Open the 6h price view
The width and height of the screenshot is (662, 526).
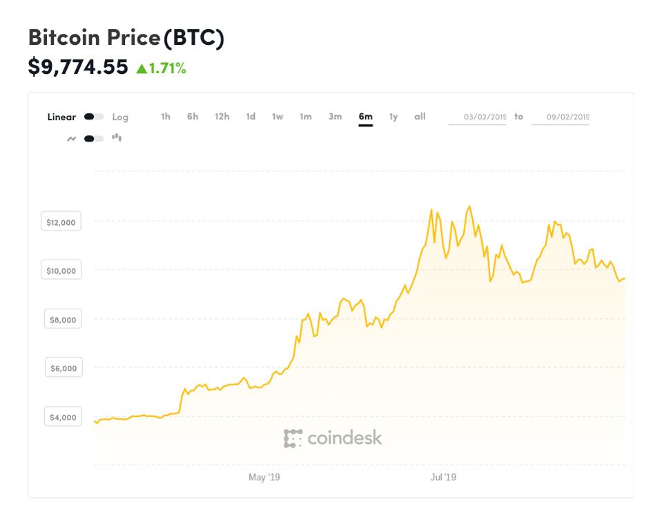[x=192, y=117]
